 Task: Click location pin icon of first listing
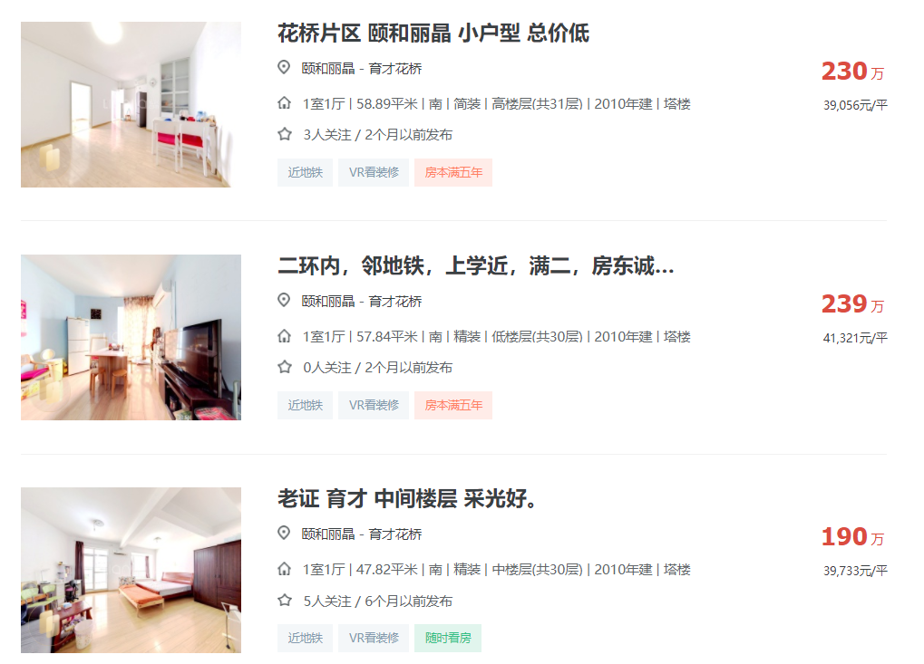tap(284, 68)
